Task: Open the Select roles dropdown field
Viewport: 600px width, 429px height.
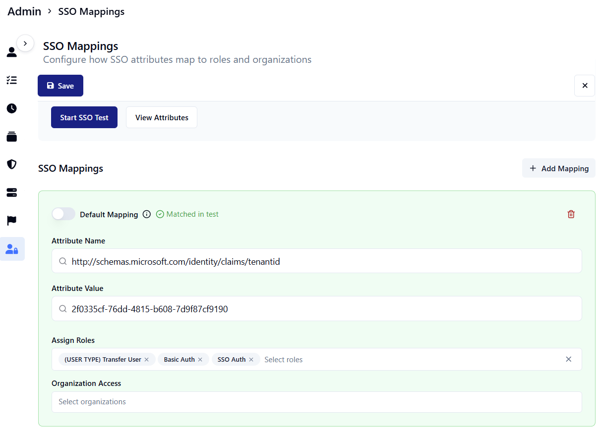Action: [407, 360]
